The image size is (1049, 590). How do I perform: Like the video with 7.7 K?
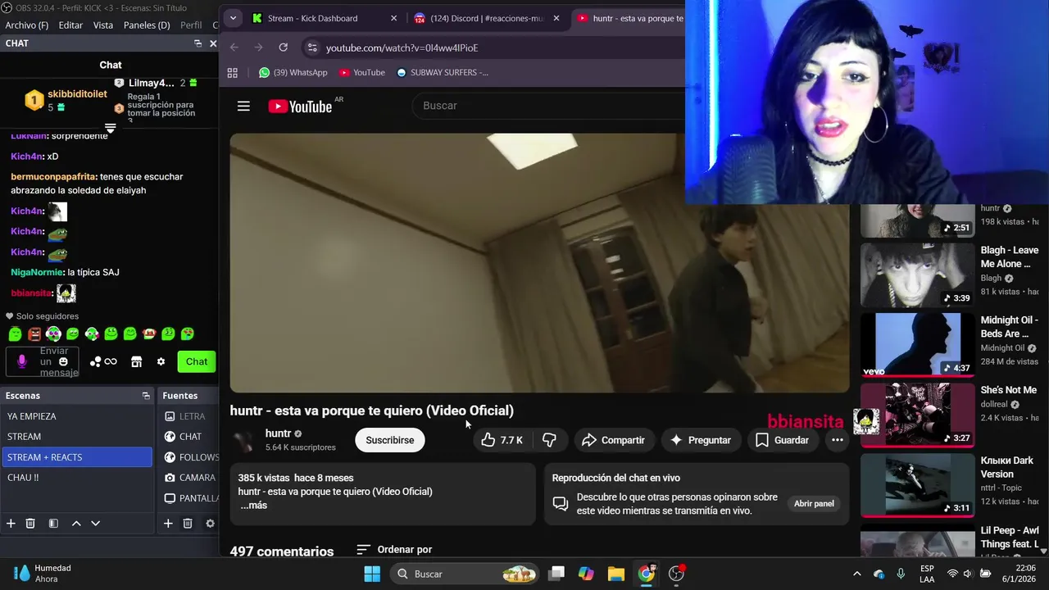[502, 440]
